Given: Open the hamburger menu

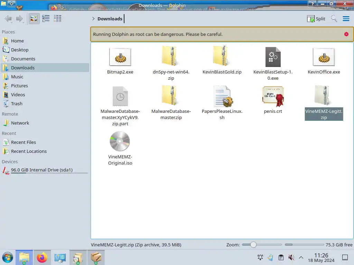Looking at the screenshot, I should (x=346, y=19).
